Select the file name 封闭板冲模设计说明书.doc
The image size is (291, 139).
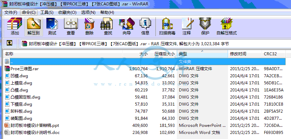tap(35, 133)
